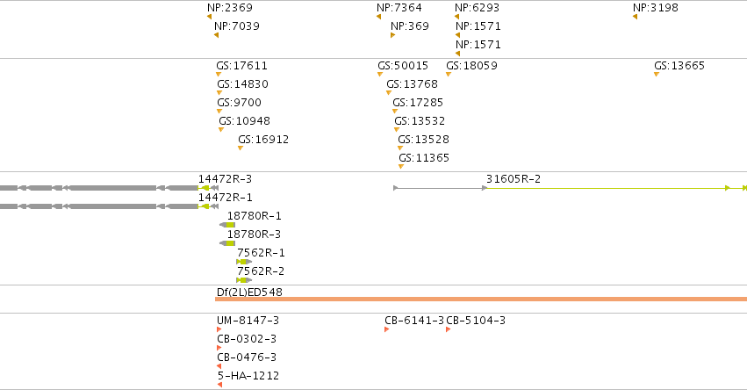The image size is (747, 390).
Task: Click the red arrow under CB-6141-3
Action: pos(387,330)
